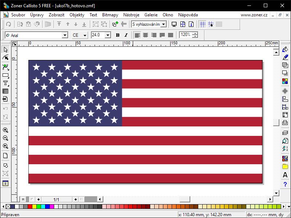The image size is (291, 218).
Task: Open the Úpravy menu
Action: coord(37,15)
